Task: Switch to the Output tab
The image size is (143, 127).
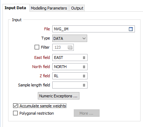Action: (77, 8)
